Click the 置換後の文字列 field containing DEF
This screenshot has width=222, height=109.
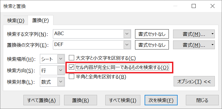pyautogui.click(x=88, y=45)
